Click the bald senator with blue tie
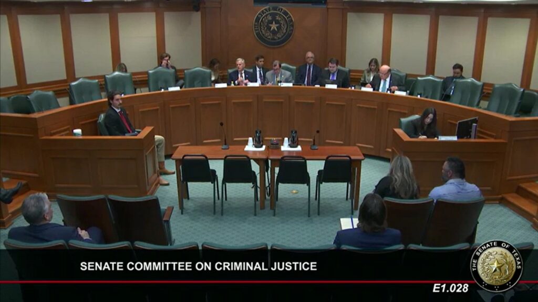The height and width of the screenshot is (302, 538). pos(384,79)
